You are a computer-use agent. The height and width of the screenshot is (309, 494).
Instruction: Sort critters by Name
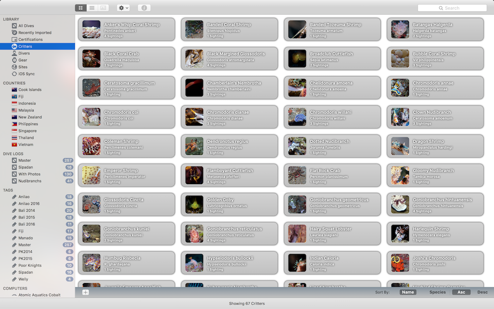(x=408, y=292)
